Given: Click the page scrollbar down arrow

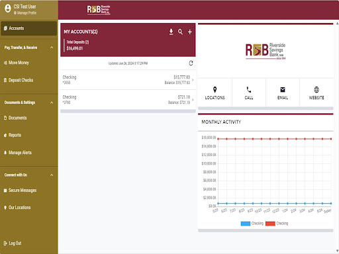Looking at the screenshot, I should coord(337,251).
